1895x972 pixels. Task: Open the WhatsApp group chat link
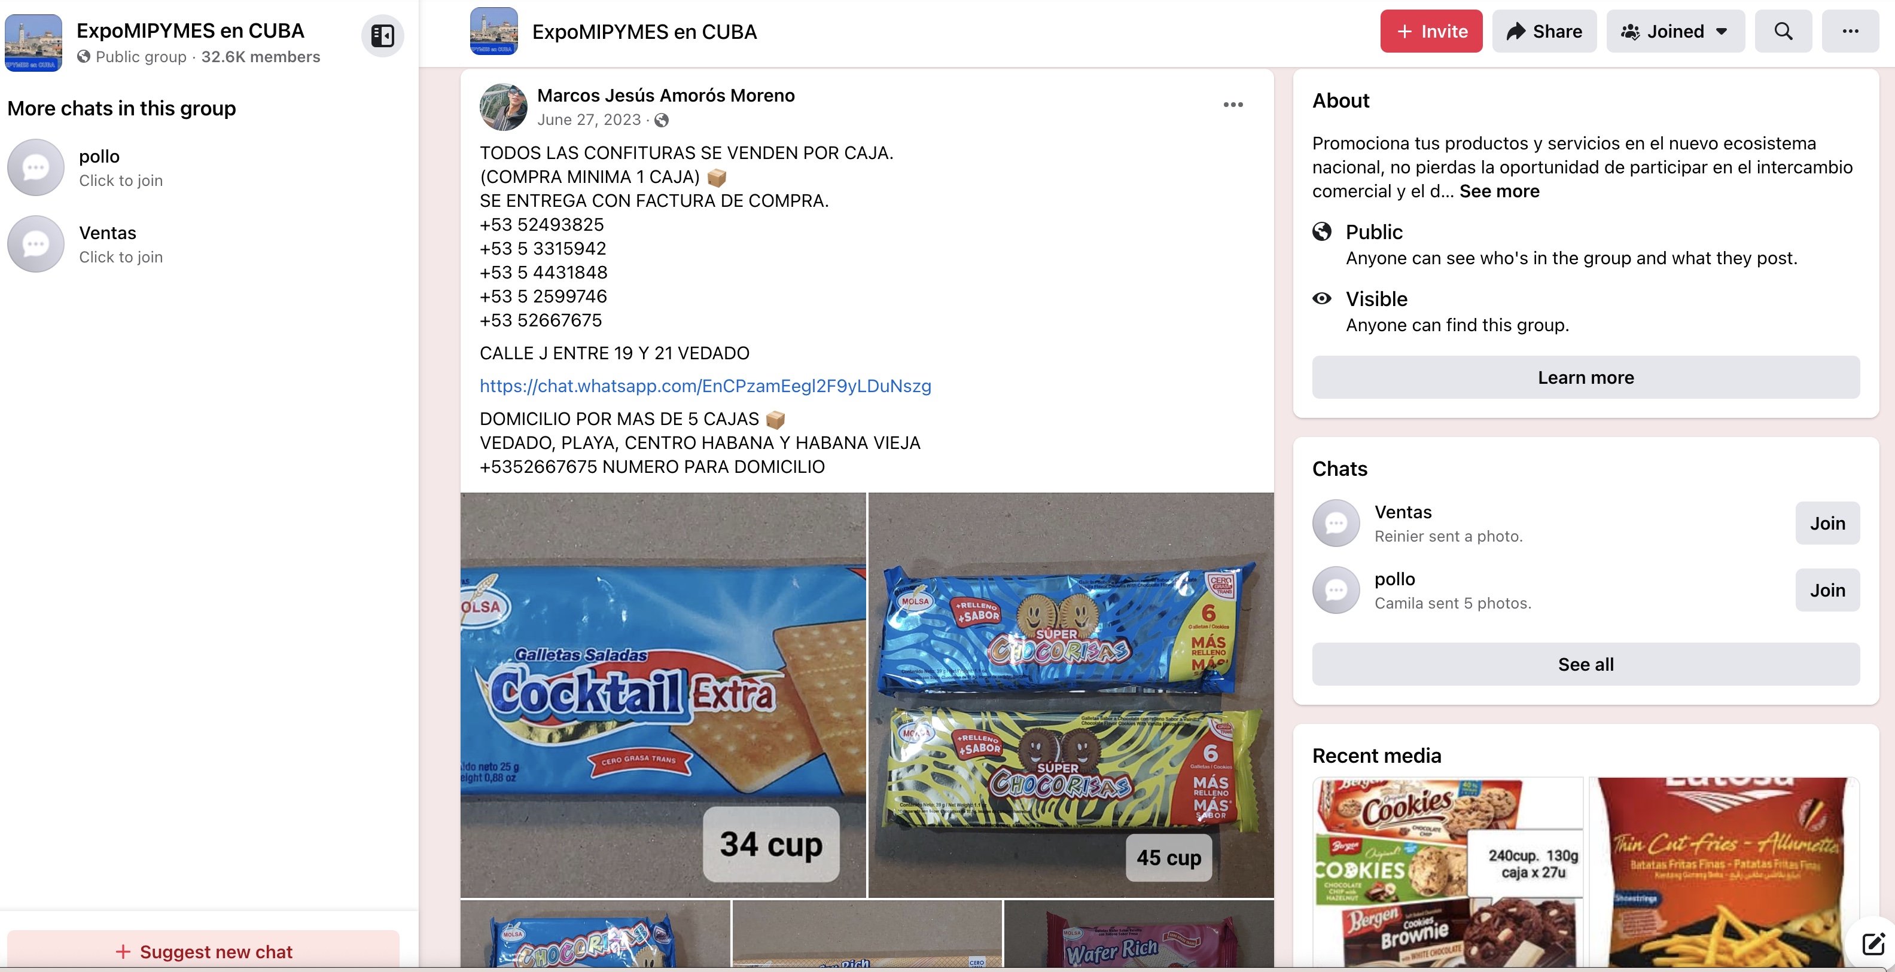(x=705, y=386)
